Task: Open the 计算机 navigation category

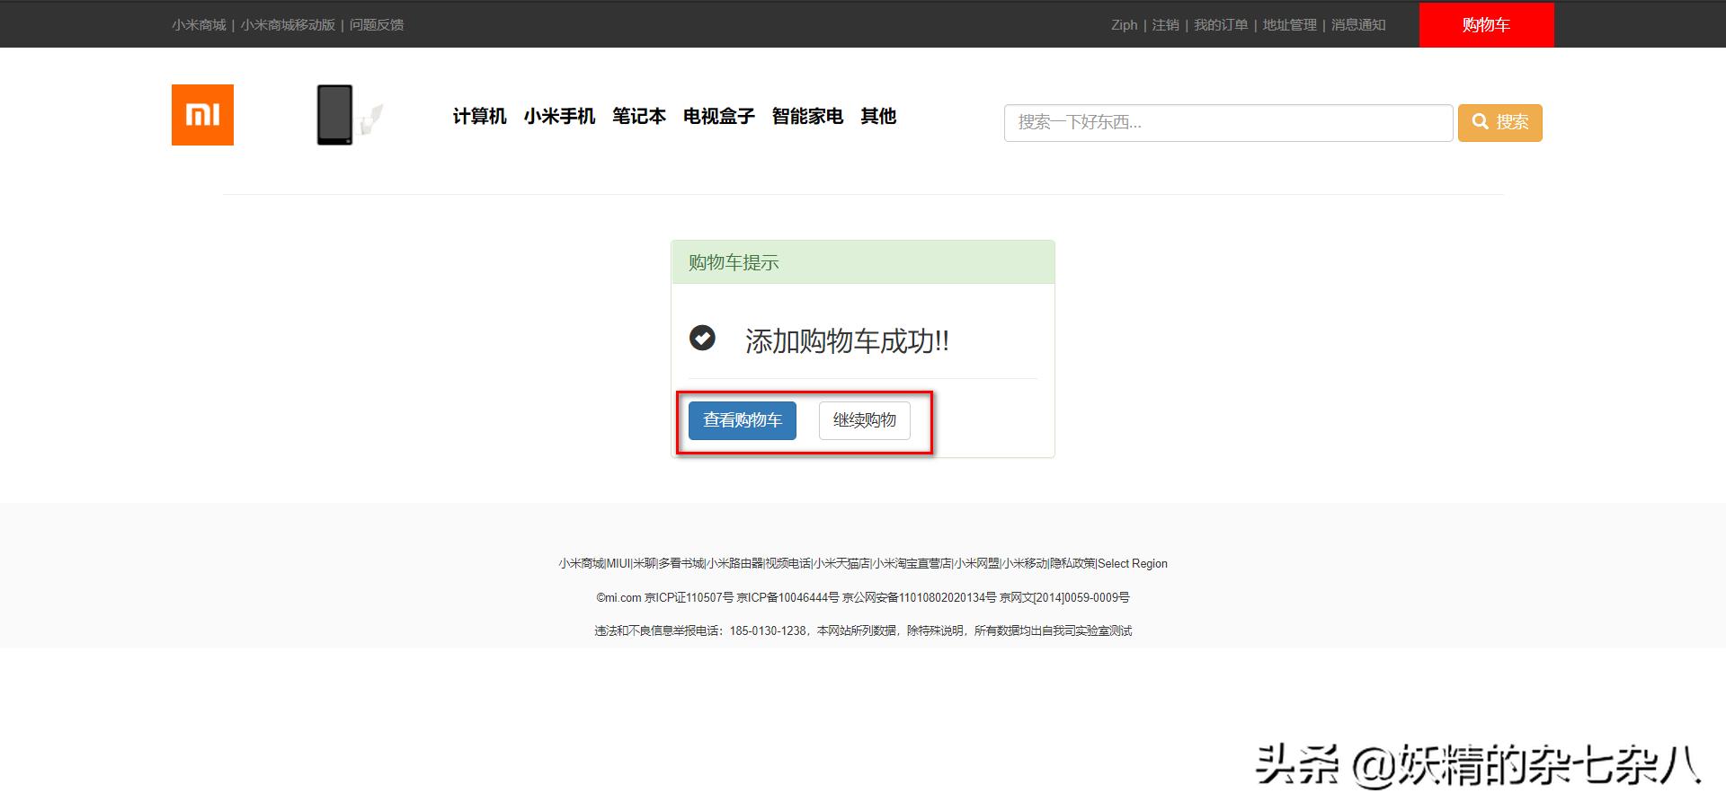Action: (478, 116)
